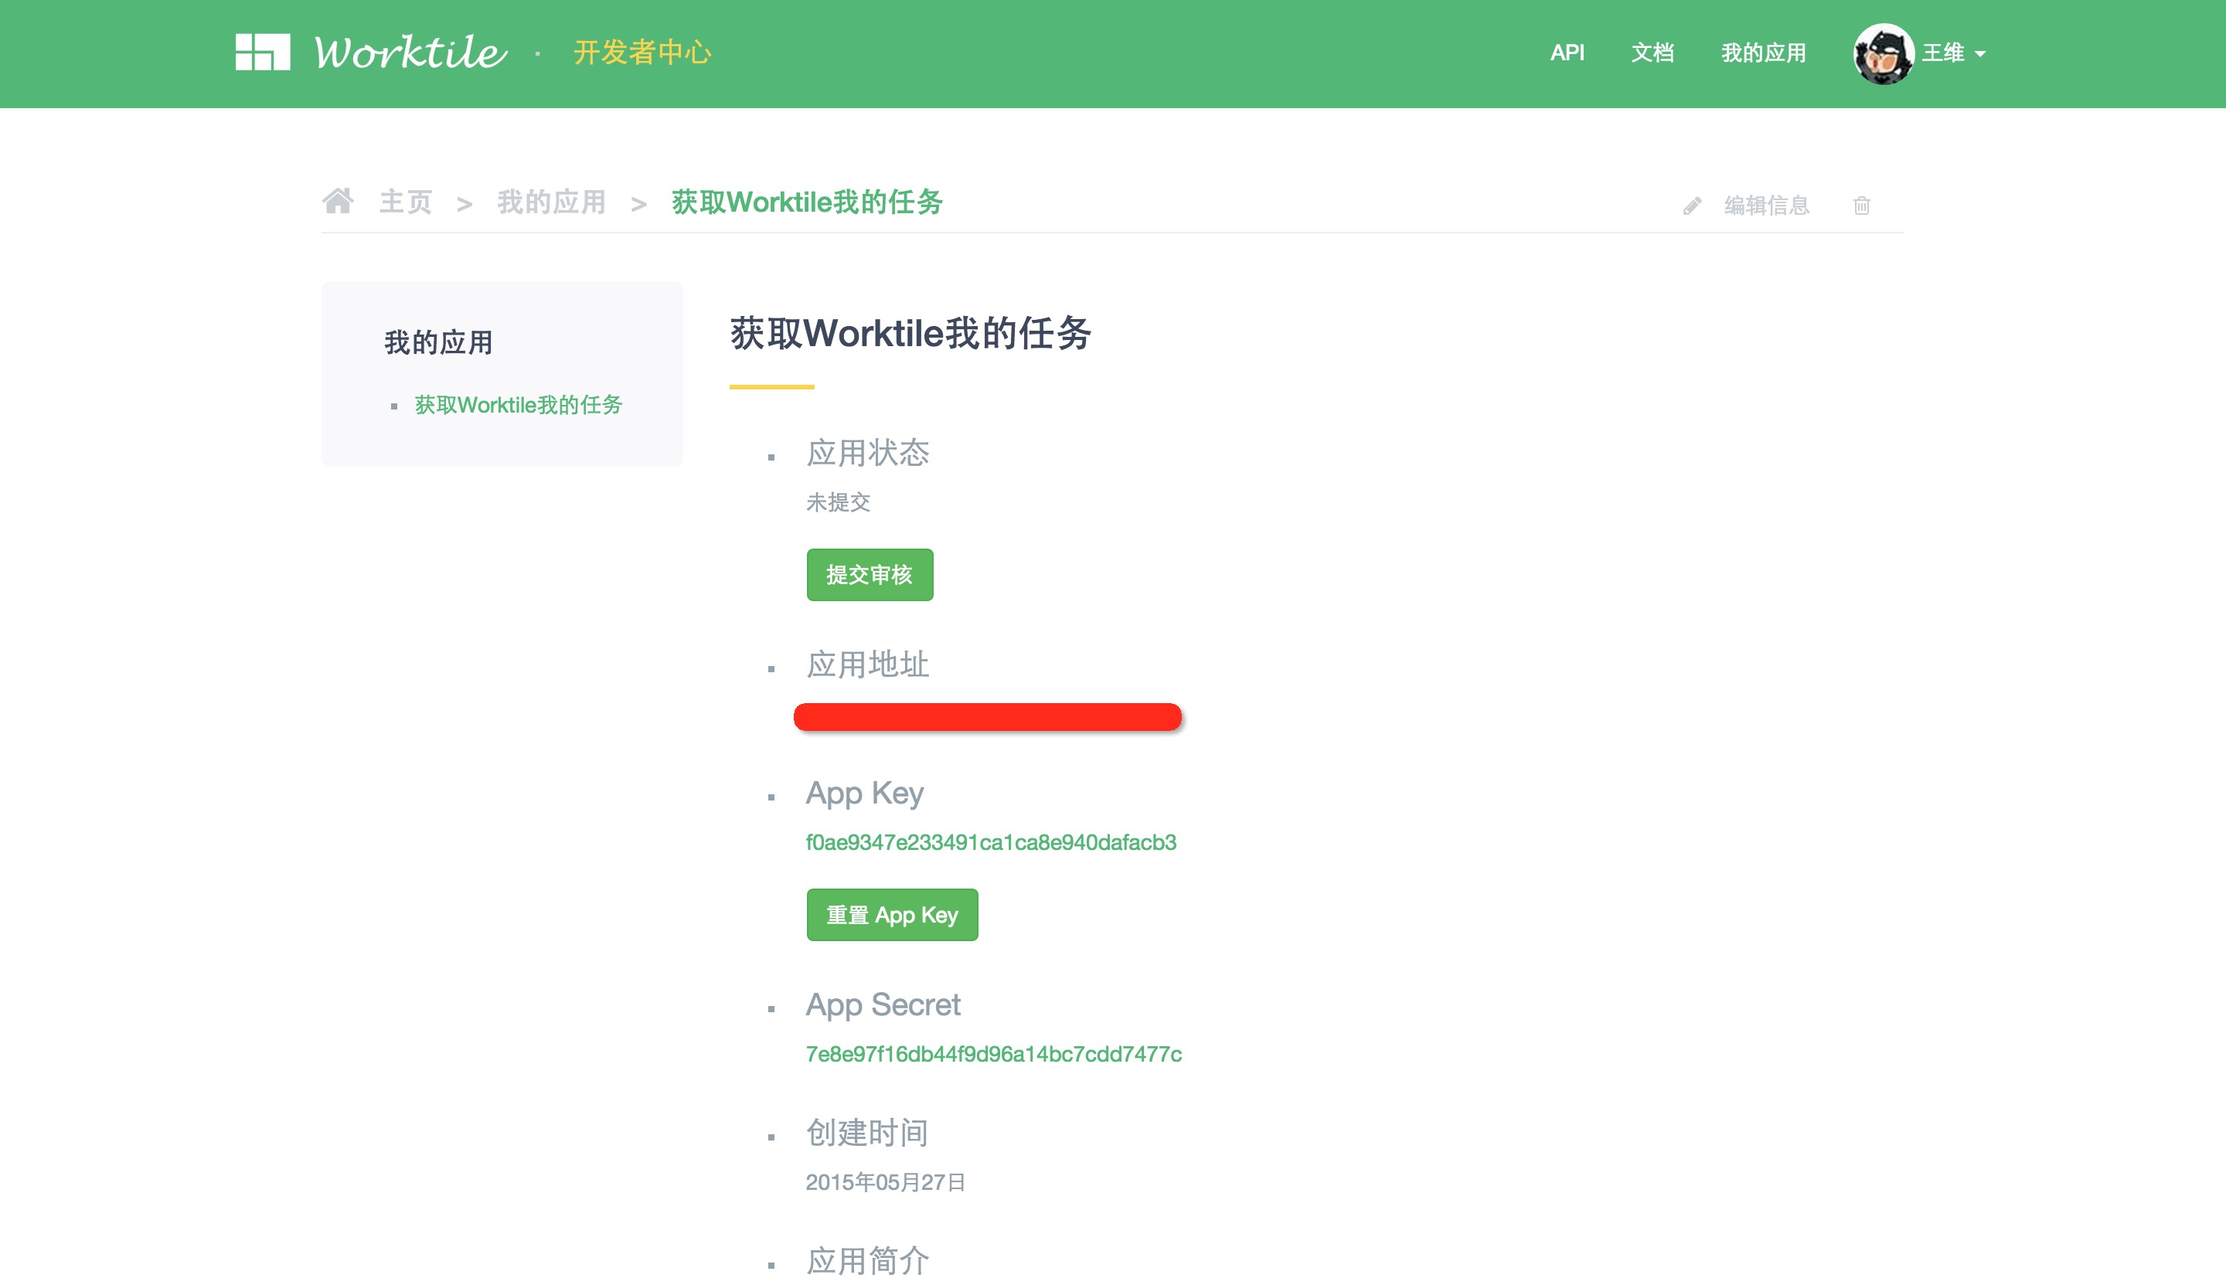Click the App Secret section label
This screenshot has width=2226, height=1278.
tap(883, 1004)
